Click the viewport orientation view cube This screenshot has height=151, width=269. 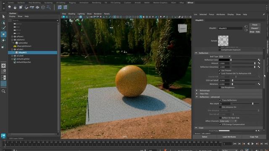[x=182, y=28]
